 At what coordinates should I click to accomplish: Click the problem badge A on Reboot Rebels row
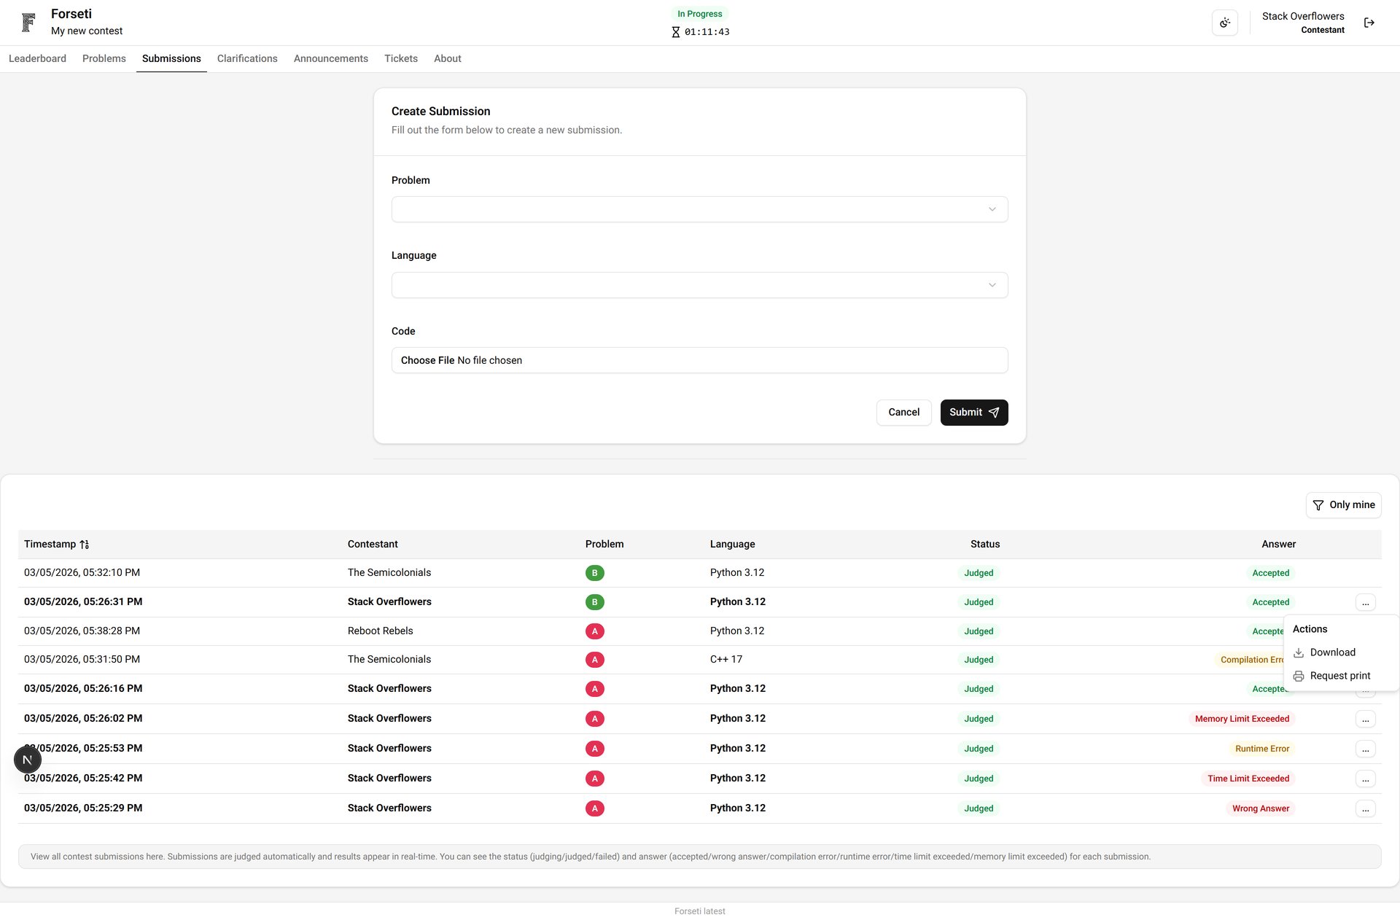pyautogui.click(x=594, y=631)
